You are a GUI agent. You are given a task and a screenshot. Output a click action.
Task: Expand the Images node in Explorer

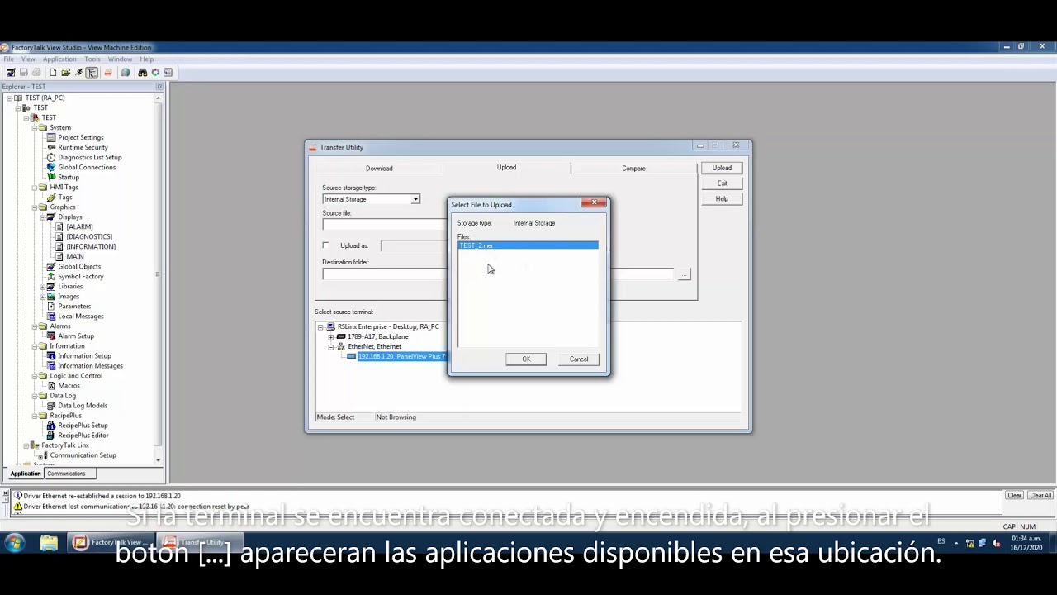coord(42,296)
